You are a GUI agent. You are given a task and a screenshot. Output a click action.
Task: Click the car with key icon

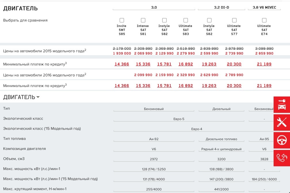coord(281,105)
